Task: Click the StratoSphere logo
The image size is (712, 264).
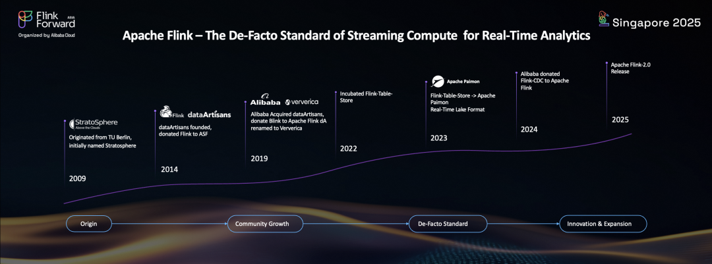Action: 93,123
